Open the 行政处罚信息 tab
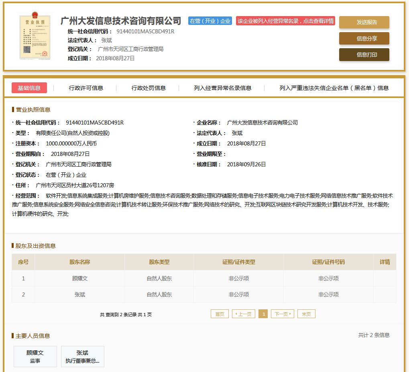 click(x=149, y=88)
